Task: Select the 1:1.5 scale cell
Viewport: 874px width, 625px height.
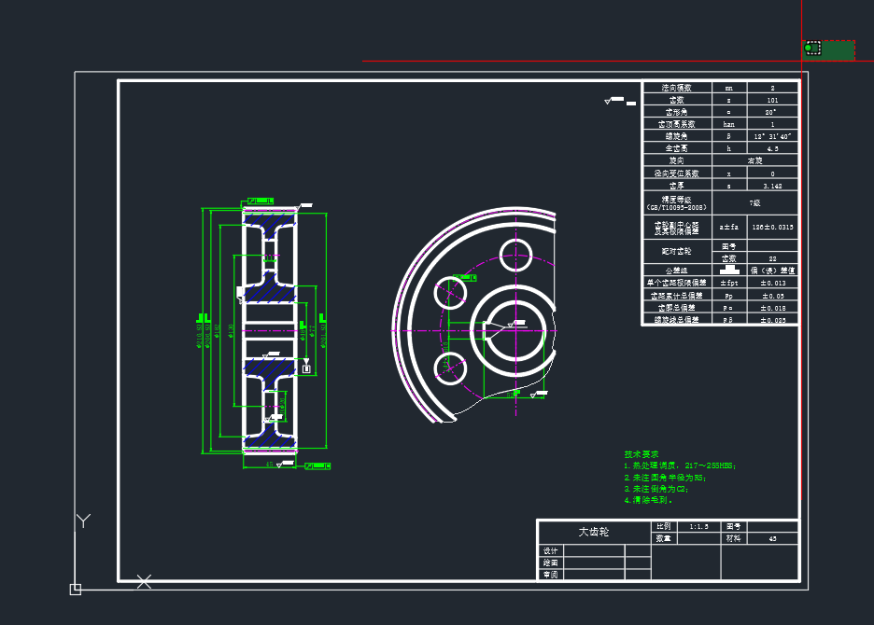Action: point(698,526)
